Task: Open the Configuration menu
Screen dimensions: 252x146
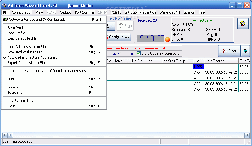Action: click(22, 12)
